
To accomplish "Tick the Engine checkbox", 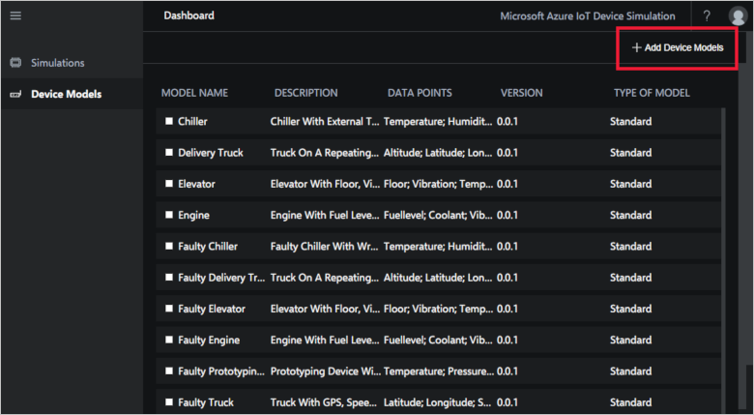I will pos(169,215).
